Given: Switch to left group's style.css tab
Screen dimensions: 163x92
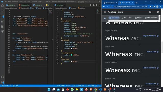Looking at the screenshot, I should (x=38, y=5).
